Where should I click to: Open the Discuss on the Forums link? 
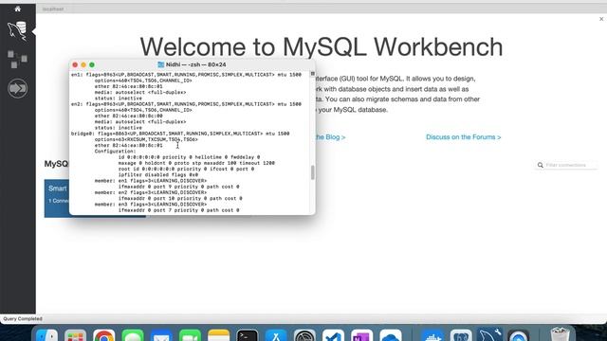click(x=464, y=137)
